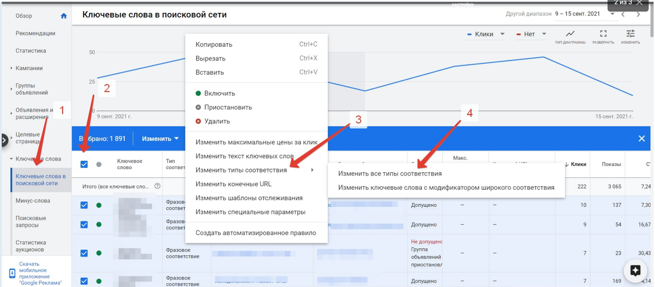
Task: Click the feedback chat icon at bottom right
Action: tap(635, 271)
